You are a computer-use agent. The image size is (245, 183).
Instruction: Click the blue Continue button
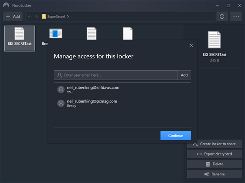(x=176, y=136)
